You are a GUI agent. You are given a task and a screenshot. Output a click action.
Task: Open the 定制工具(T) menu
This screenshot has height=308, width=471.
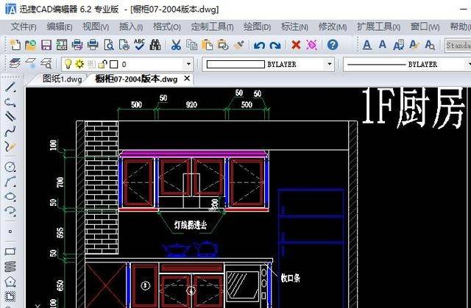click(x=213, y=27)
